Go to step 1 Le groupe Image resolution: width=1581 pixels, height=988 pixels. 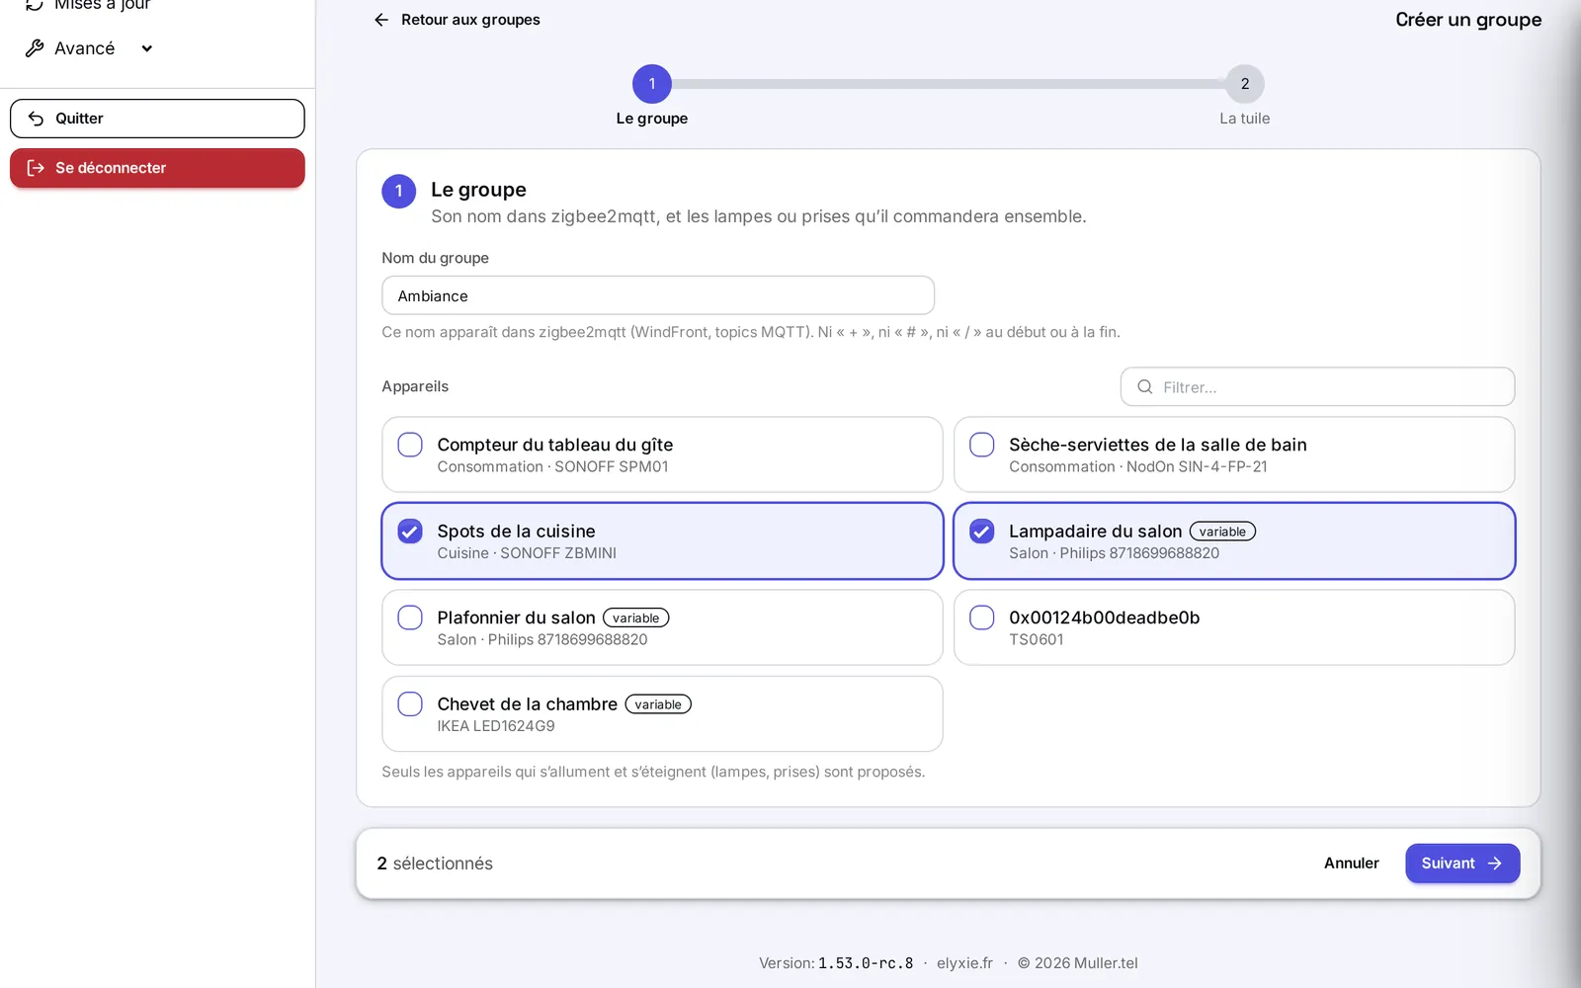pos(652,84)
